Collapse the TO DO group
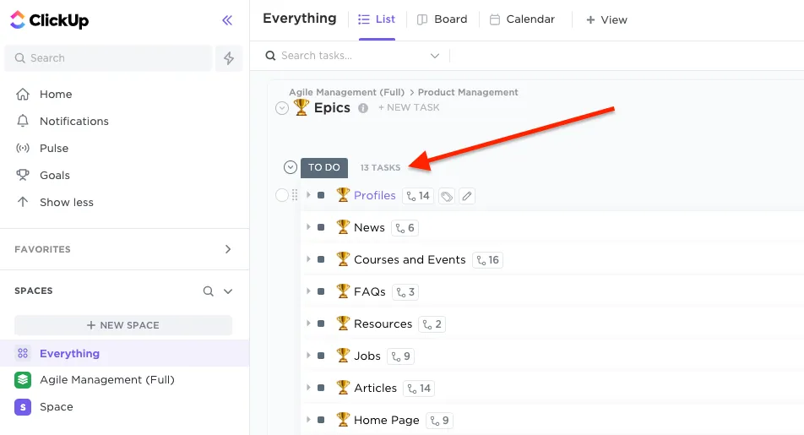The image size is (804, 435). pos(291,167)
